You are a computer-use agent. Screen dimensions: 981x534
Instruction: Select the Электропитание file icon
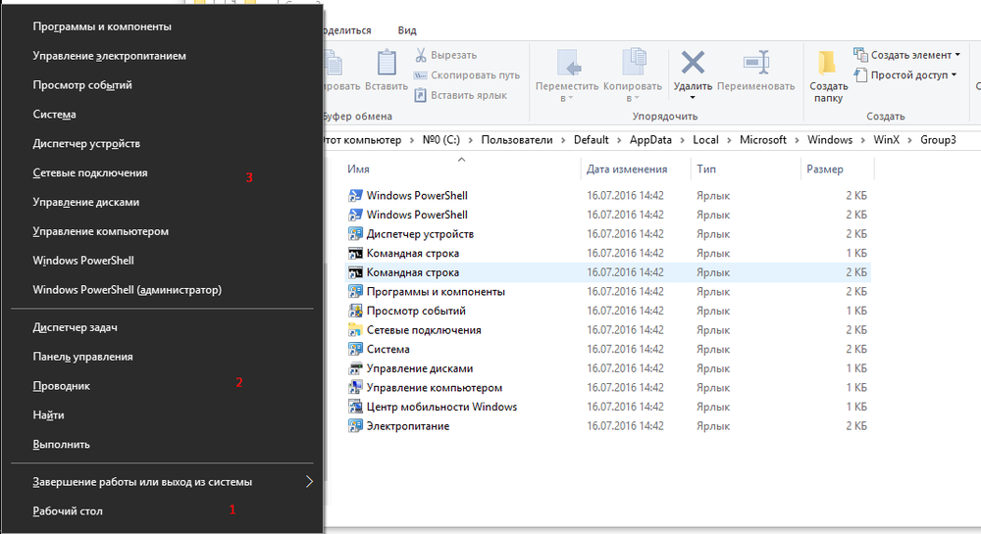click(355, 426)
